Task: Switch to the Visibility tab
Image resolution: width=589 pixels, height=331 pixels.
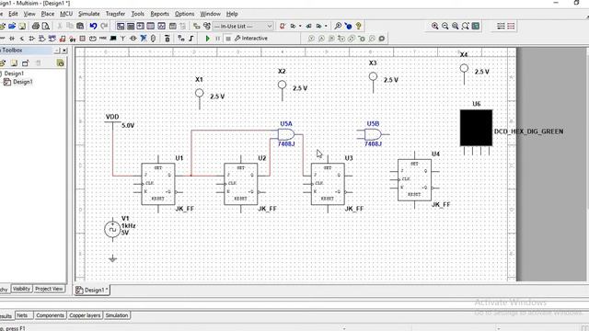Action: coord(21,289)
